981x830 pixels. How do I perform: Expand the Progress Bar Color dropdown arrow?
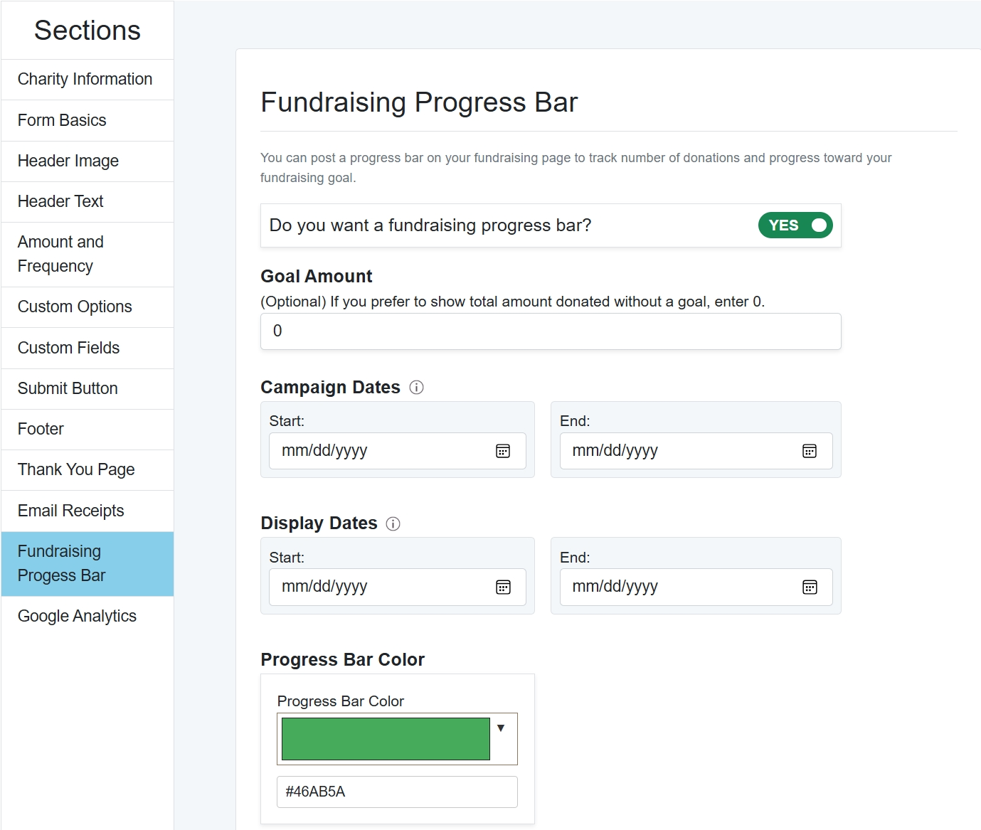coord(501,728)
